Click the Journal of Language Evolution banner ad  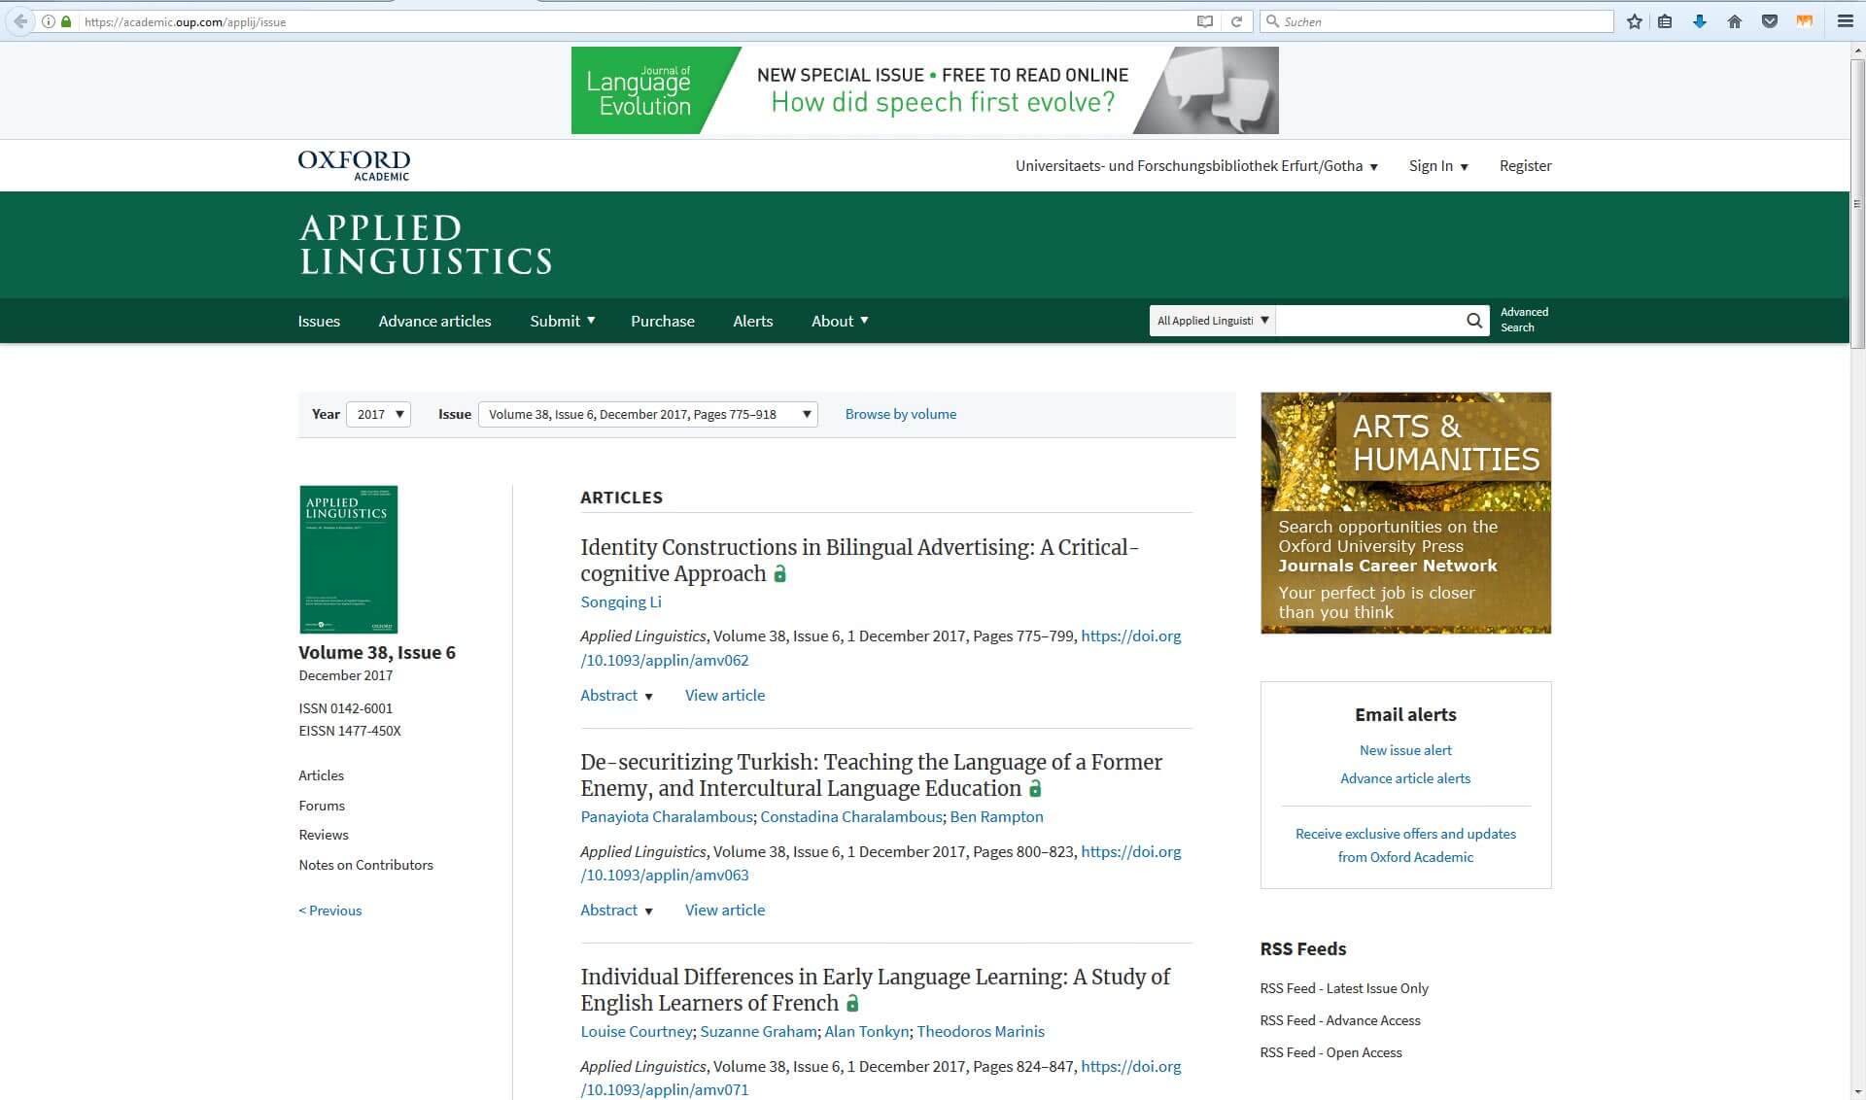pyautogui.click(x=924, y=90)
